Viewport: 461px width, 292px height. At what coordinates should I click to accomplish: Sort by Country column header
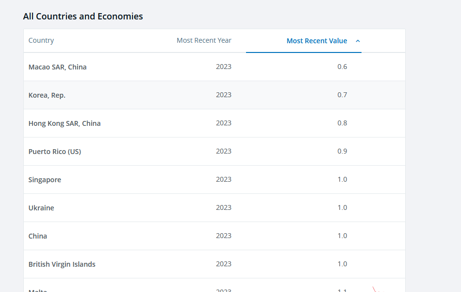[x=41, y=41]
